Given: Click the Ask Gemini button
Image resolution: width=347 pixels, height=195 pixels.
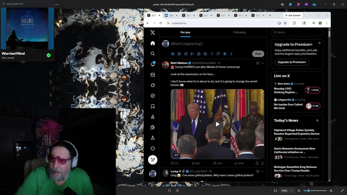Looking at the screenshot, I should tap(292, 15).
